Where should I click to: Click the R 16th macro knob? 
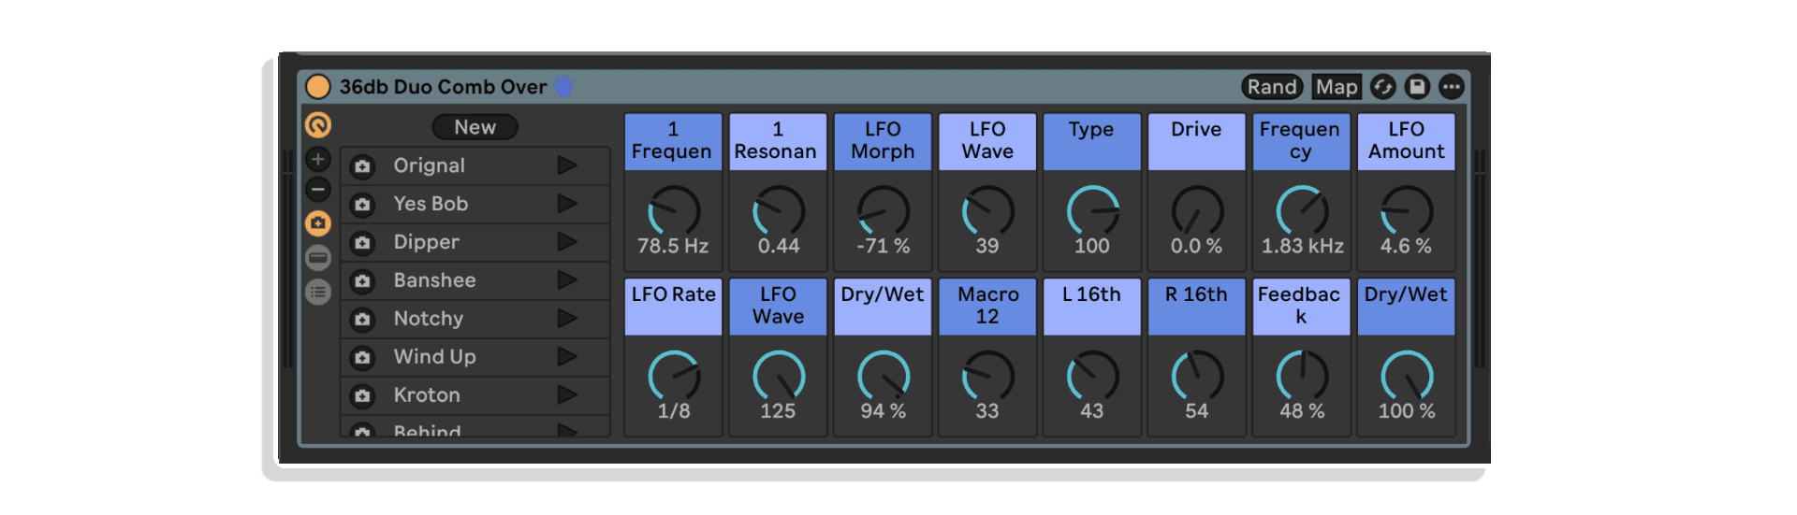click(x=1197, y=376)
